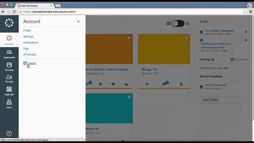The width and height of the screenshot is (254, 143).
Task: Open the Chrome hamburger menu
Action: click(250, 12)
